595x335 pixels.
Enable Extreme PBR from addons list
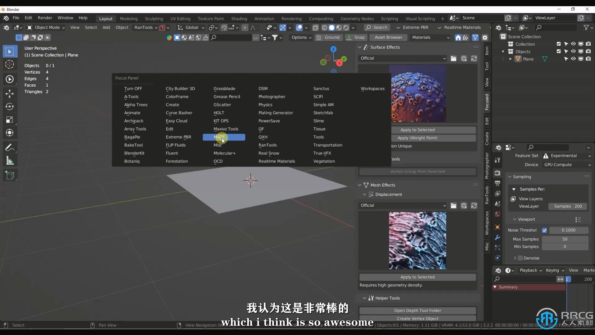(x=179, y=137)
